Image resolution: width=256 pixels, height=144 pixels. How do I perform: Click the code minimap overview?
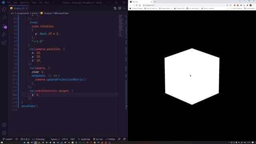[122, 26]
